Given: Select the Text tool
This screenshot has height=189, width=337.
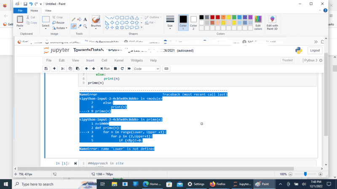Looking at the screenshot, I should tap(85, 19).
